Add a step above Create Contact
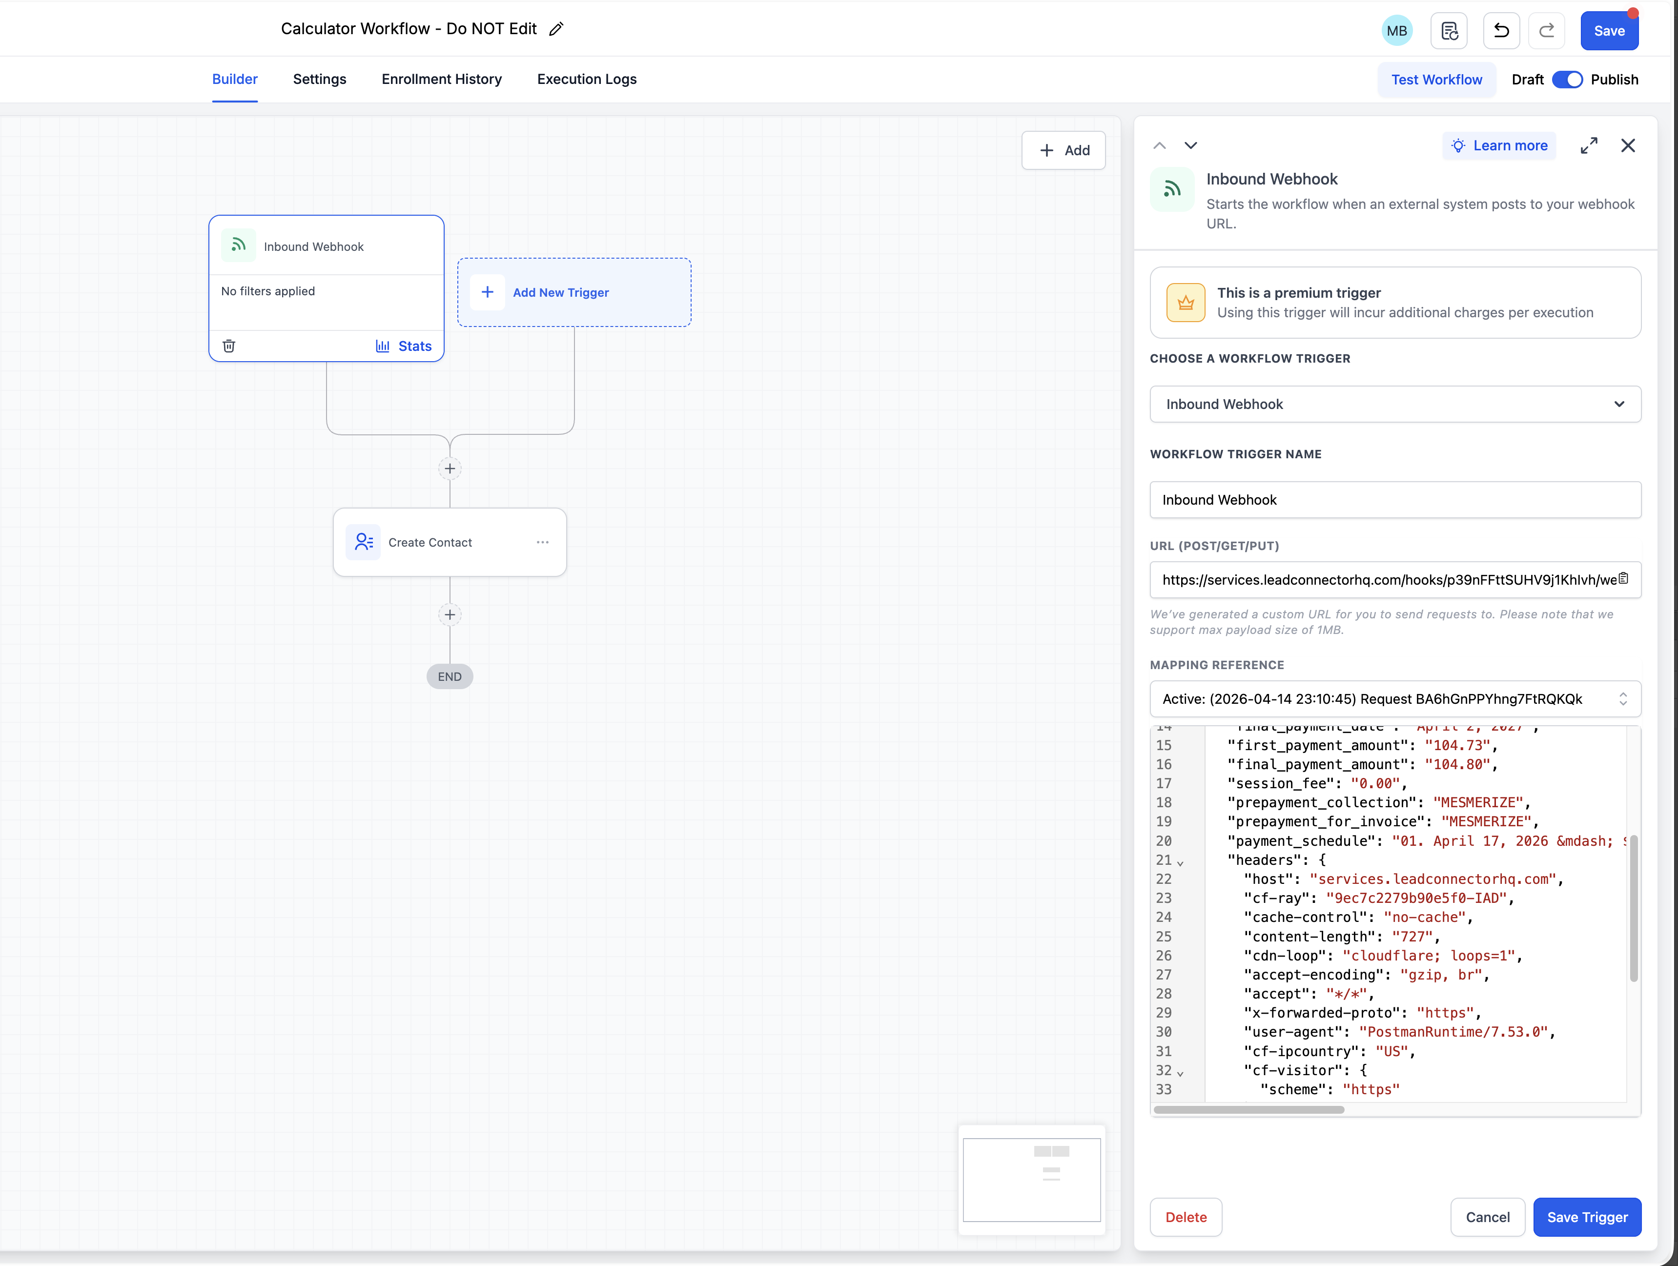 click(x=450, y=469)
